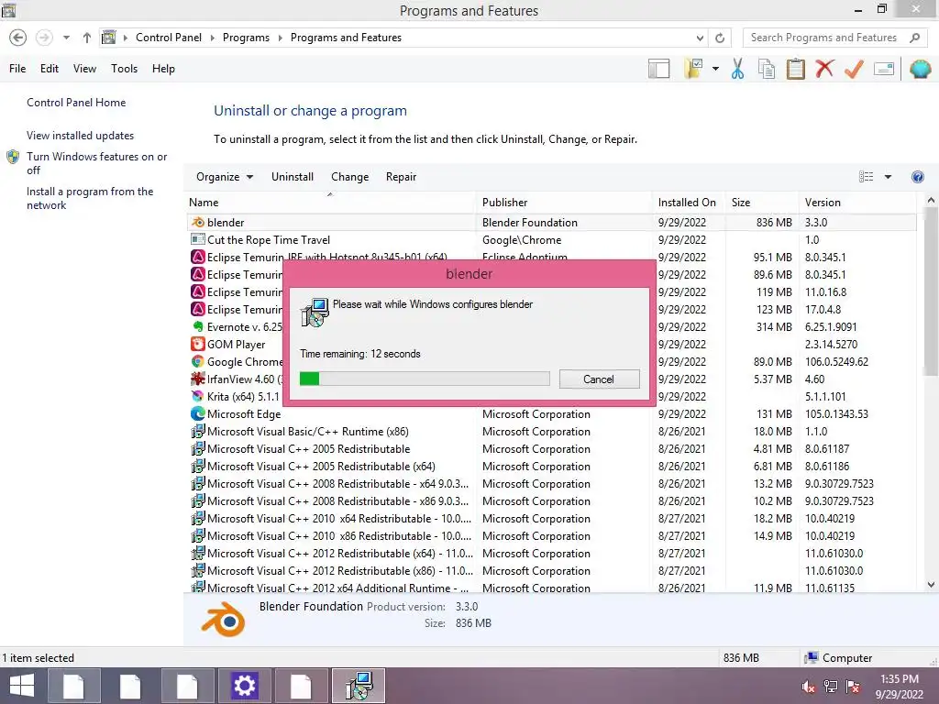
Task: Sort by the Publisher column header
Action: pyautogui.click(x=564, y=203)
